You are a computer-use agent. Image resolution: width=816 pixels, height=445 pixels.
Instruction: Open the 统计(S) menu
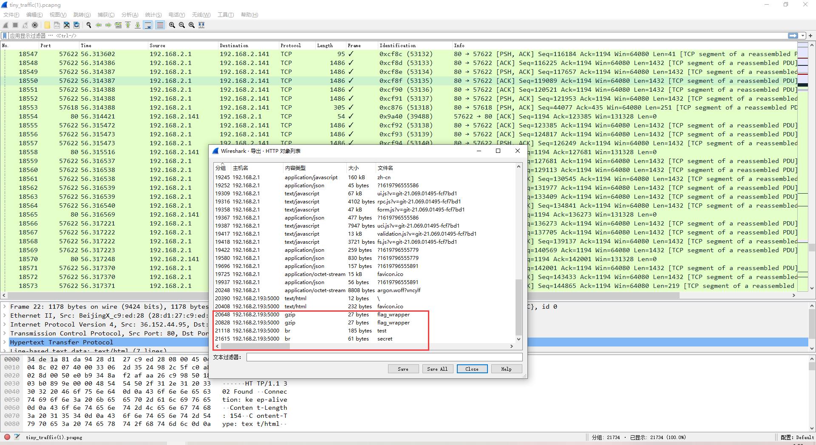153,15
